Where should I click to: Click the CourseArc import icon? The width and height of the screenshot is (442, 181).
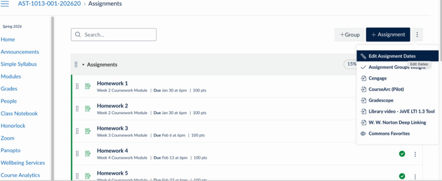point(363,89)
